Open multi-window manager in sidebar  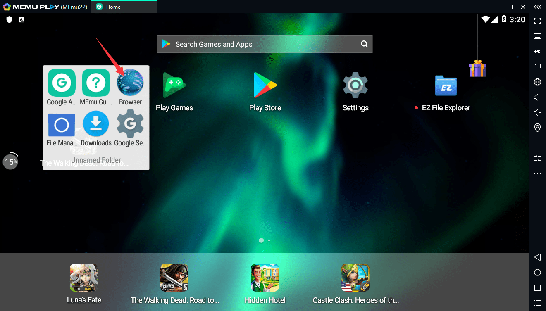point(537,66)
